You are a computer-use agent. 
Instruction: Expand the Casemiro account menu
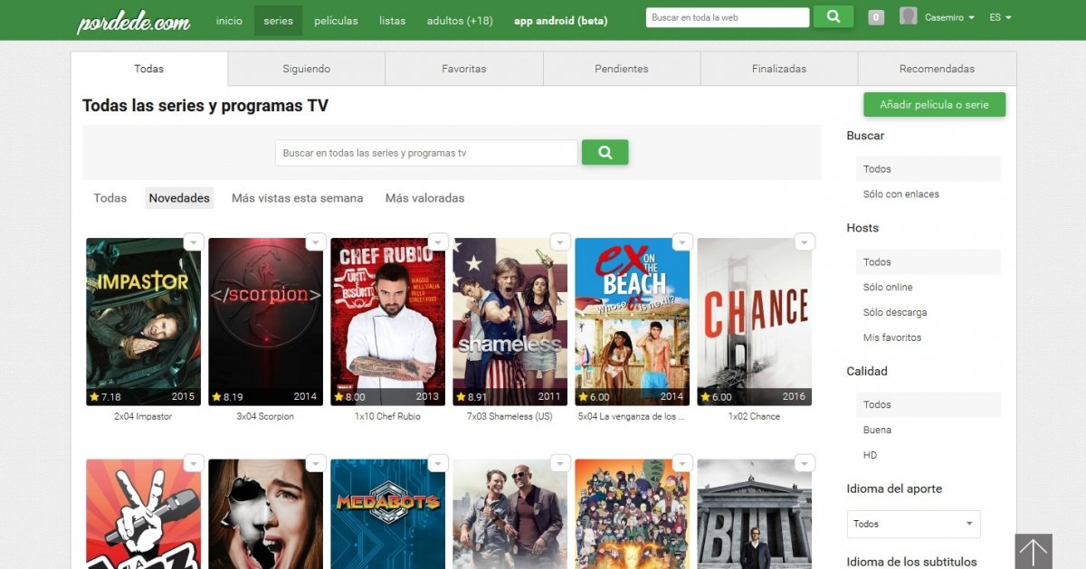[950, 18]
